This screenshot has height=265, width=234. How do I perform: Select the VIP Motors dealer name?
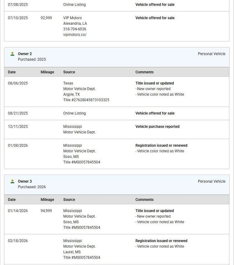click(72, 18)
